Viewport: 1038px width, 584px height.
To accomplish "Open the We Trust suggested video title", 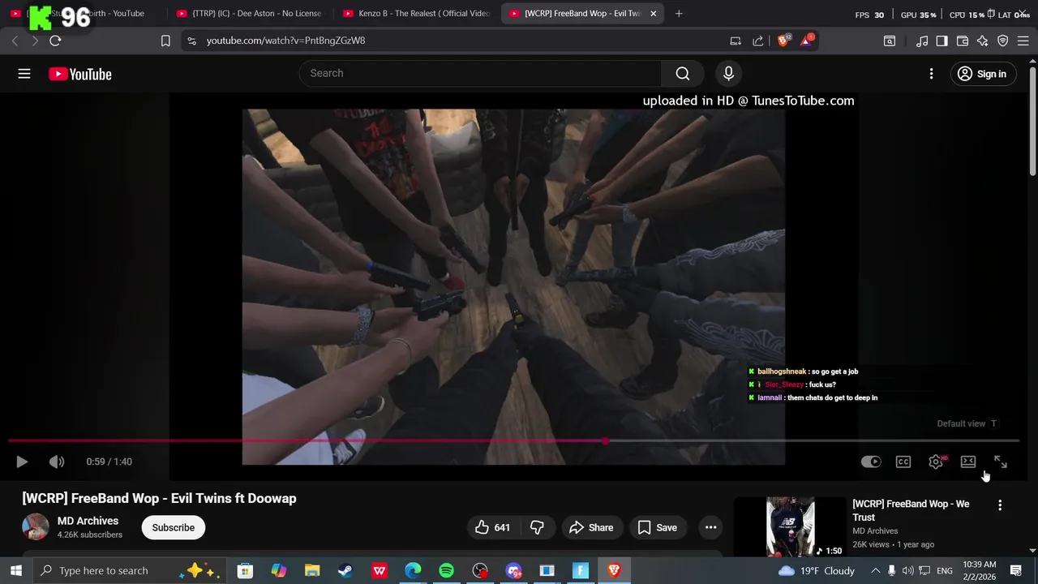I will [911, 510].
